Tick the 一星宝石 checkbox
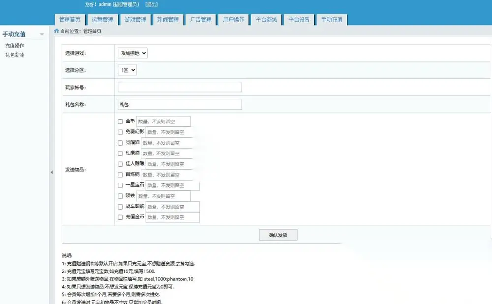 120,185
